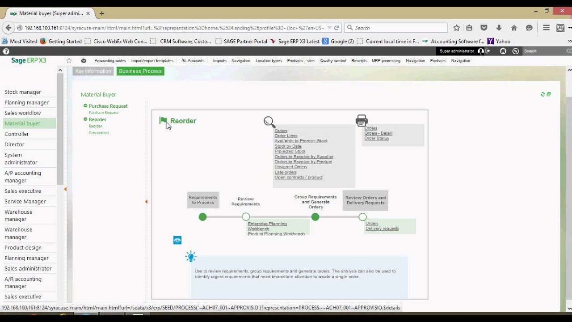Collapse the Purchase Request tree node
572x322 pixels.
(85, 106)
